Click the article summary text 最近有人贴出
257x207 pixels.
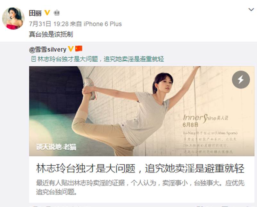pyautogui.click(x=140, y=187)
